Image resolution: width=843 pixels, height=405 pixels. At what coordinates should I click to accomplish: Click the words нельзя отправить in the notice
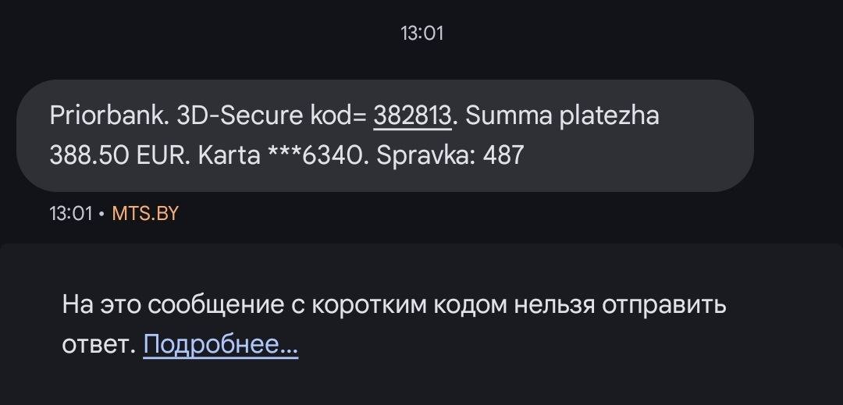620,304
